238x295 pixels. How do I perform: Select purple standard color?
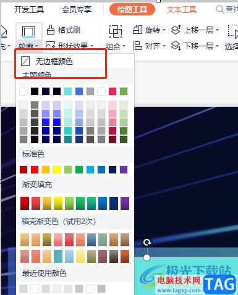(124, 170)
